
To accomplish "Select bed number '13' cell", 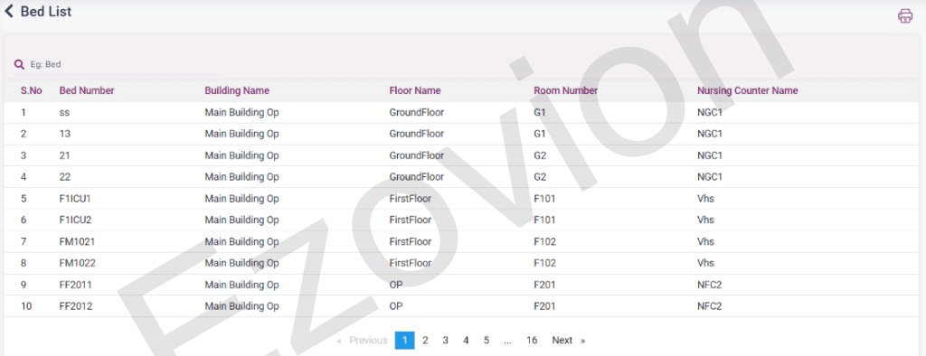I will tap(65, 134).
